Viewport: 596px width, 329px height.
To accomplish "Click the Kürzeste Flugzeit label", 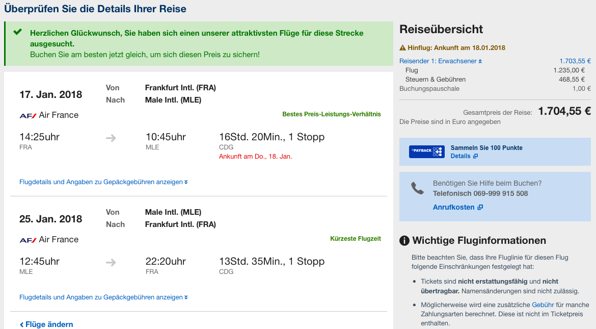I will pyautogui.click(x=355, y=239).
